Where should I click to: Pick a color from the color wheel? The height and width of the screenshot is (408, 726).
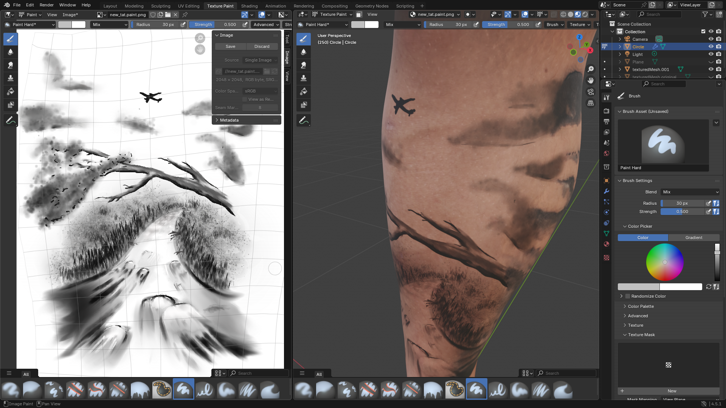point(665,262)
